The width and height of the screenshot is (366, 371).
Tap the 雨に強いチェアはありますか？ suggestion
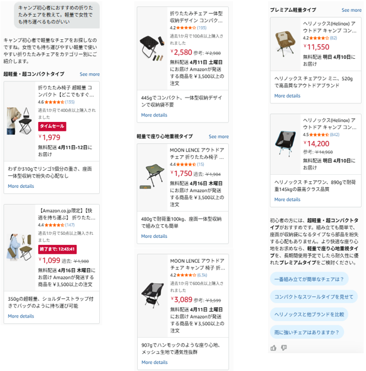(307, 332)
